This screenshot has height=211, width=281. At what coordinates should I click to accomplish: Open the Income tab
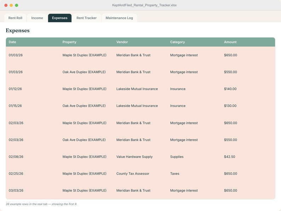tap(37, 18)
